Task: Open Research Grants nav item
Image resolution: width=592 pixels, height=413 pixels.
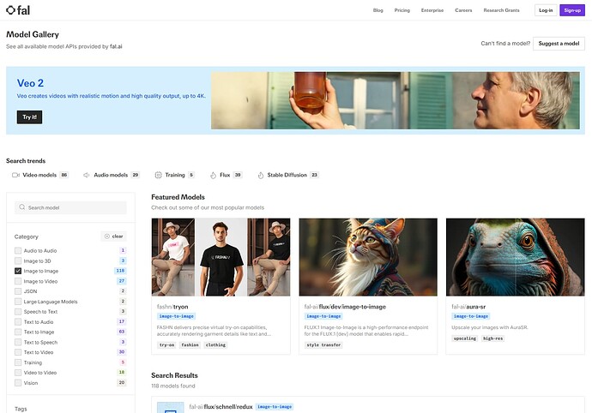Action: pyautogui.click(x=501, y=10)
